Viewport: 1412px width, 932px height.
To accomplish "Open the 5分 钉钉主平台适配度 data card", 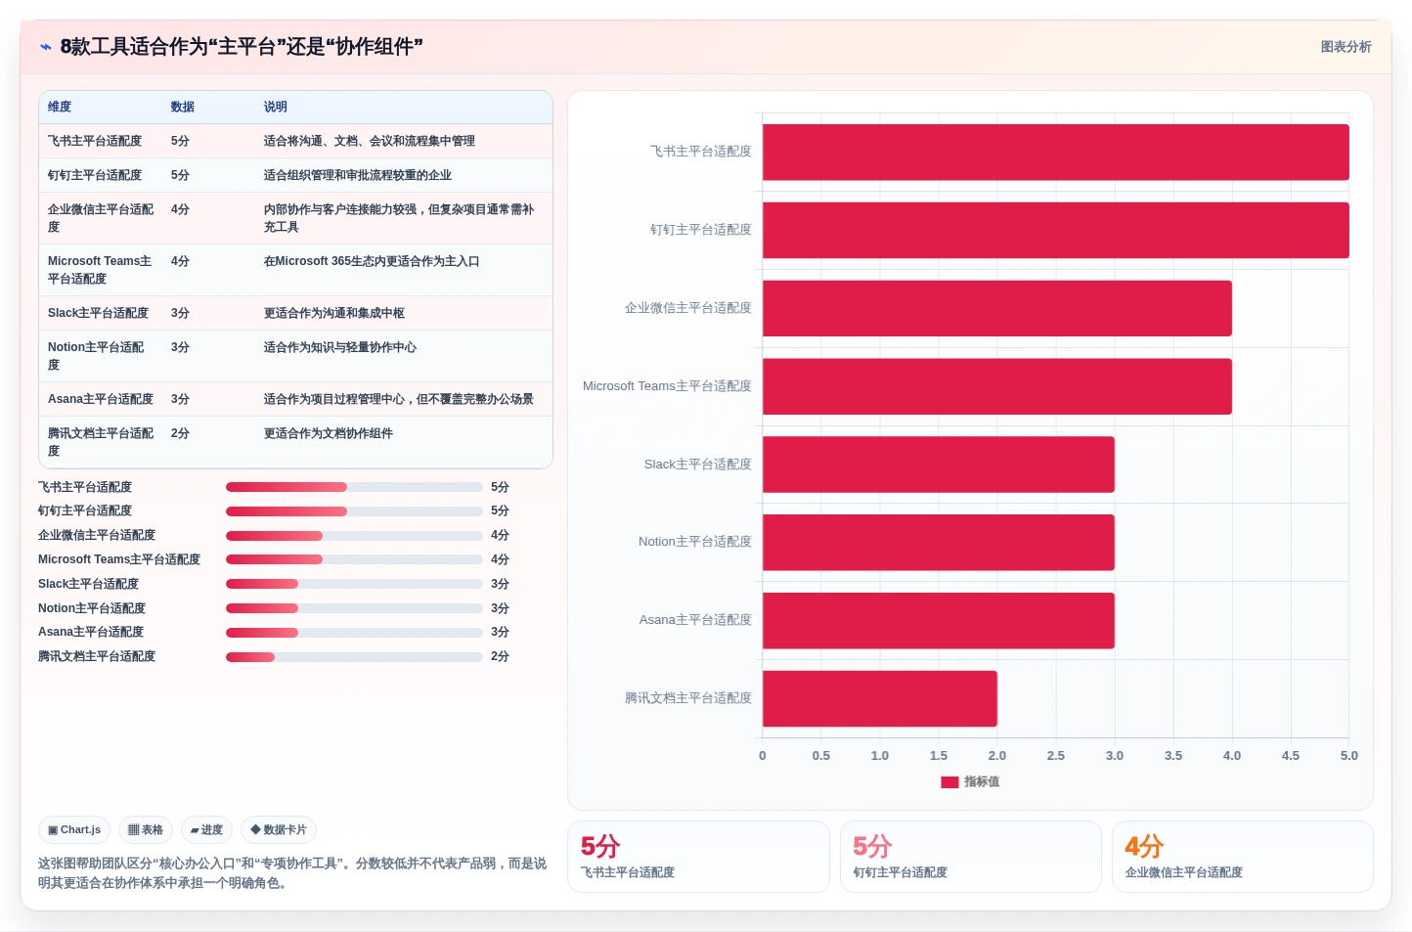I will (970, 857).
